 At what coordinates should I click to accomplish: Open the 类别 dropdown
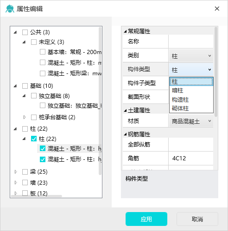191,55
